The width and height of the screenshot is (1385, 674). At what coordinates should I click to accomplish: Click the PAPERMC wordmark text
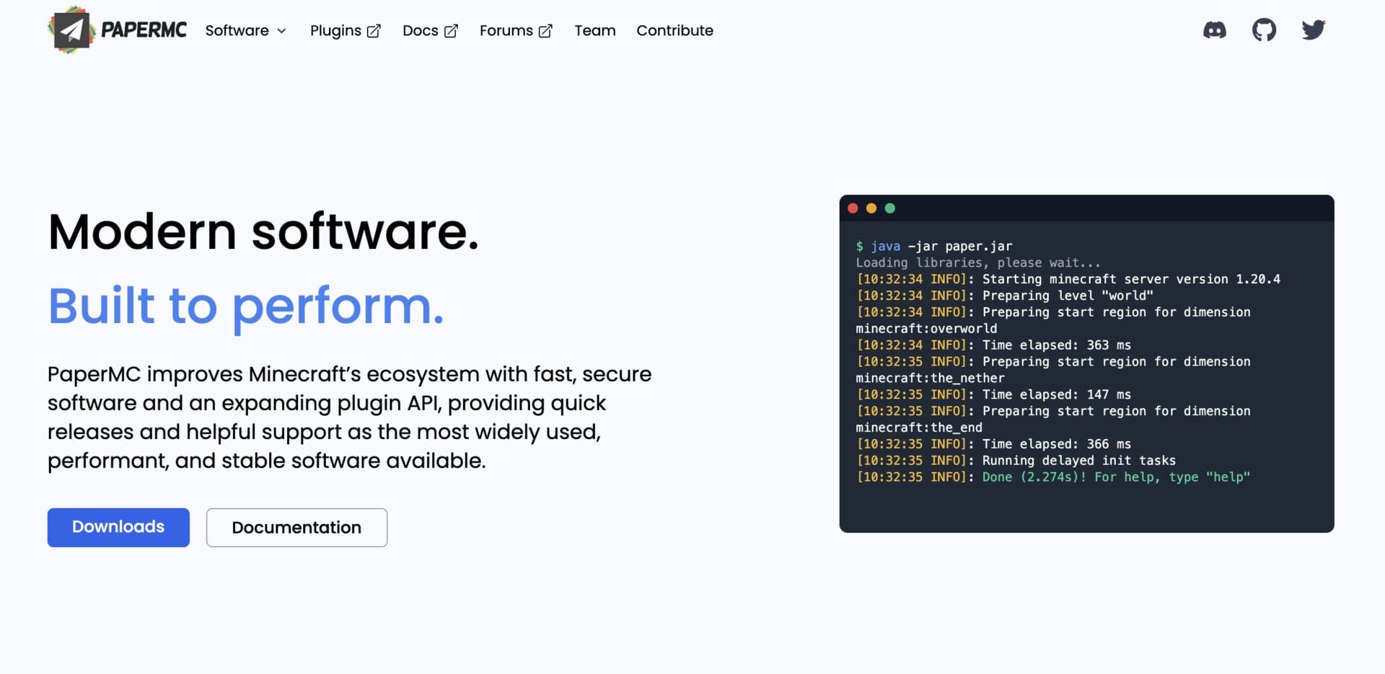tap(144, 30)
